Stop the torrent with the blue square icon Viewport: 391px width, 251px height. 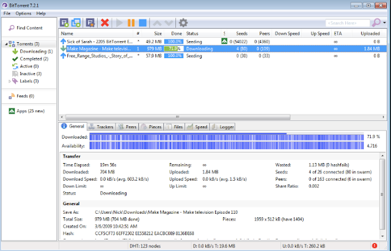click(142, 23)
